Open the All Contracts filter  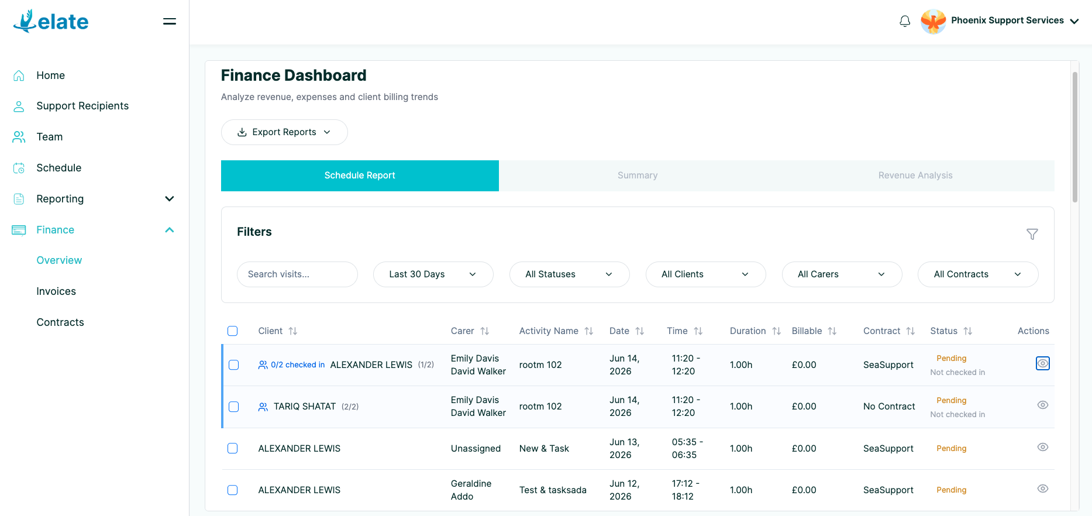point(978,274)
